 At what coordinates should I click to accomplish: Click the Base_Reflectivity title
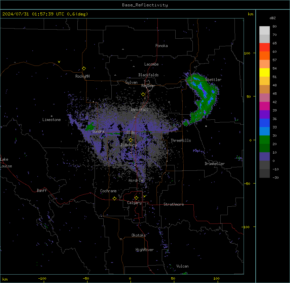pos(145,5)
